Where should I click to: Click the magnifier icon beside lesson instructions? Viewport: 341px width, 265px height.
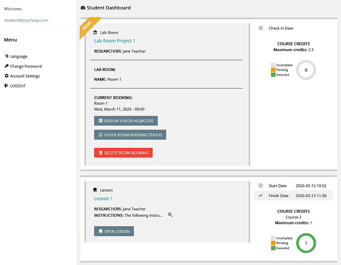[x=170, y=215]
